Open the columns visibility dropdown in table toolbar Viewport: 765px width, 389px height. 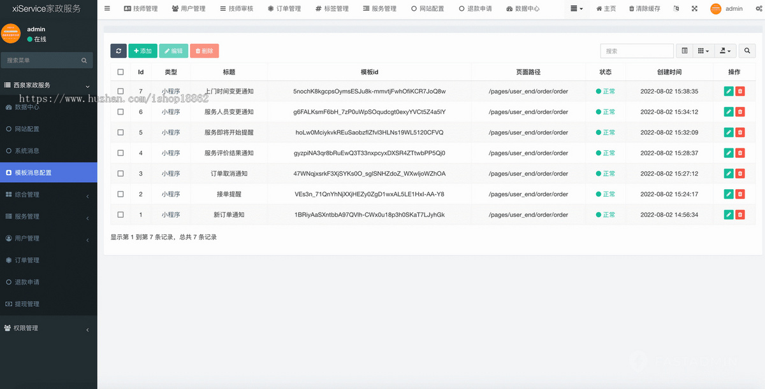(703, 50)
